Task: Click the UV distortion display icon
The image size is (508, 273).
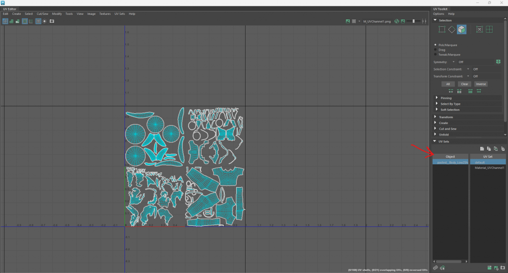Action: pyautogui.click(x=18, y=21)
